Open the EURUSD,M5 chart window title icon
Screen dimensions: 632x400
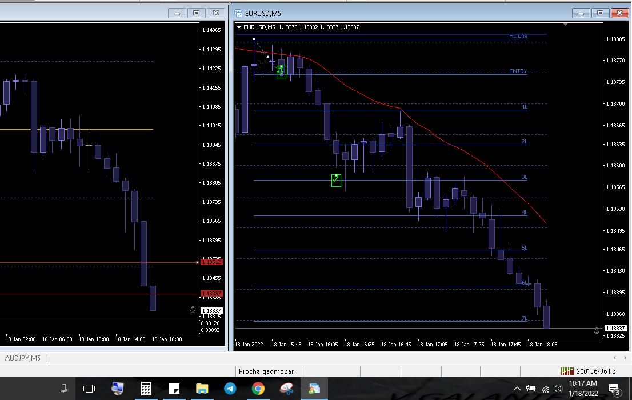click(x=238, y=13)
